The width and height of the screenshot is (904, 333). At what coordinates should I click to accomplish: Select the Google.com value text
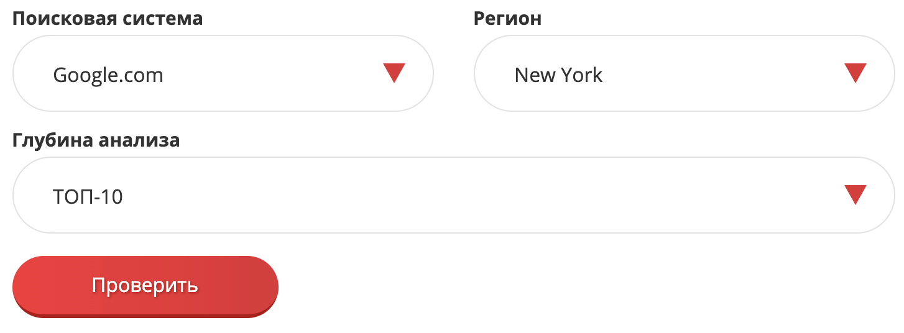click(x=108, y=75)
